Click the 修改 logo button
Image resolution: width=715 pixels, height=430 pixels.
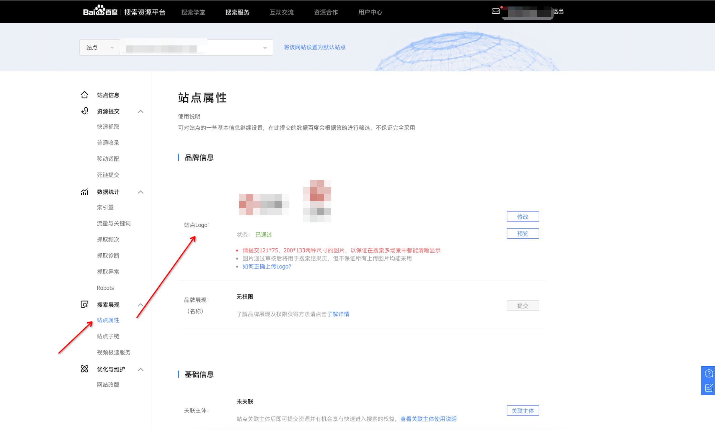[x=523, y=216]
